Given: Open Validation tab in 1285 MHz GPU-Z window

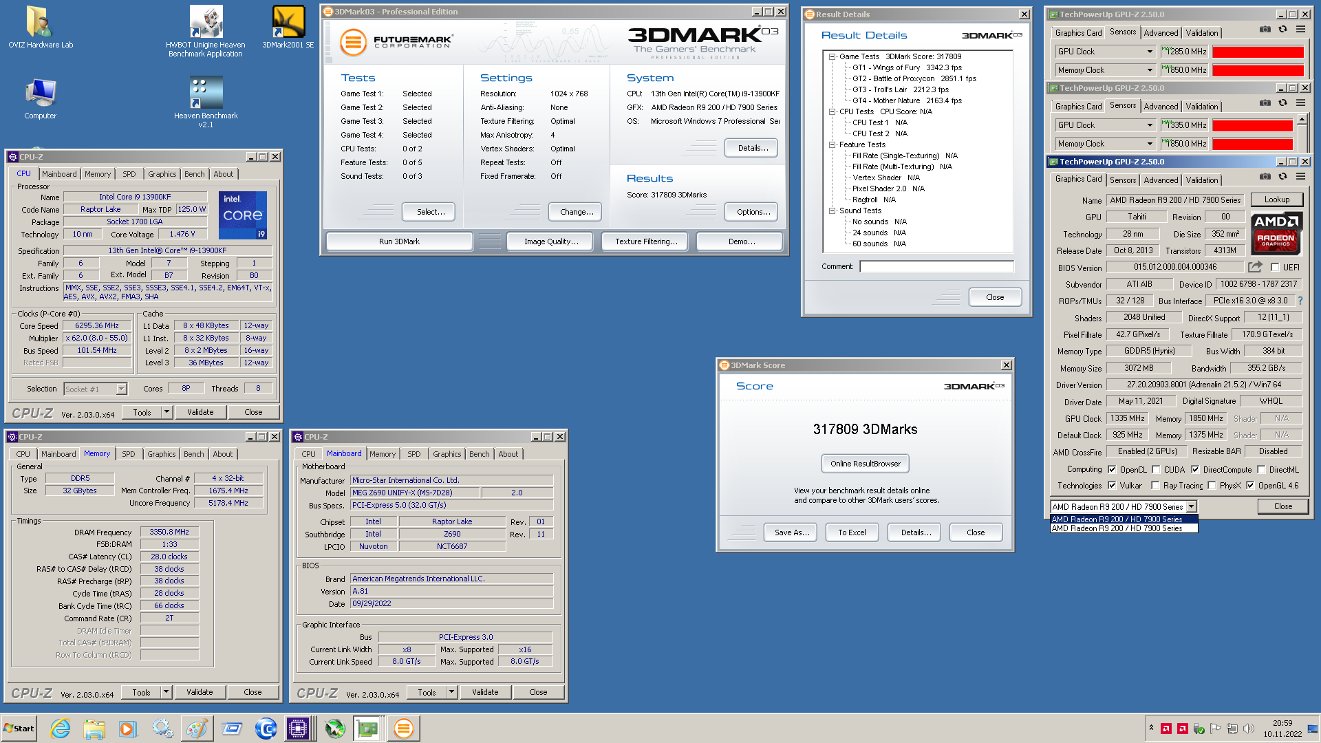Looking at the screenshot, I should pyautogui.click(x=1201, y=32).
